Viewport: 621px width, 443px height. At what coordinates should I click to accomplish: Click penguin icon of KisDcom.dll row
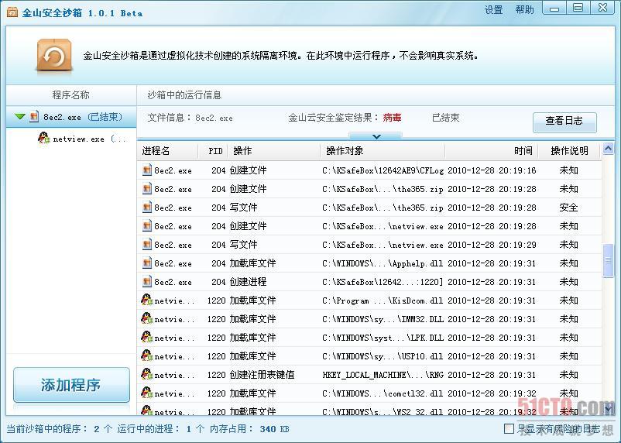147,300
